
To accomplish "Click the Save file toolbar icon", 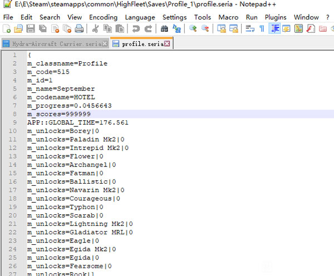I will tap(30, 28).
